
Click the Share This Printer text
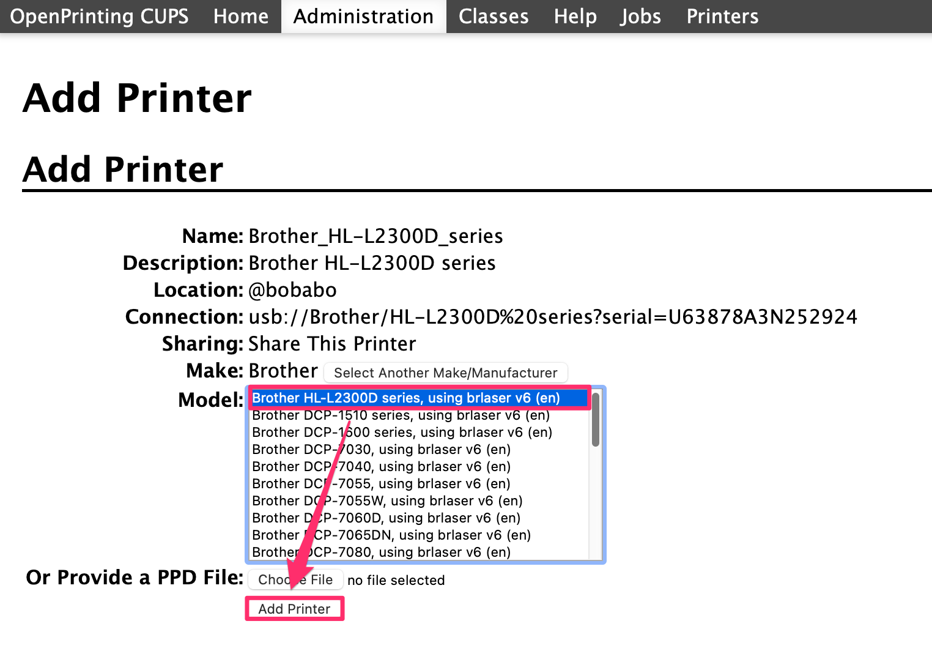point(332,344)
